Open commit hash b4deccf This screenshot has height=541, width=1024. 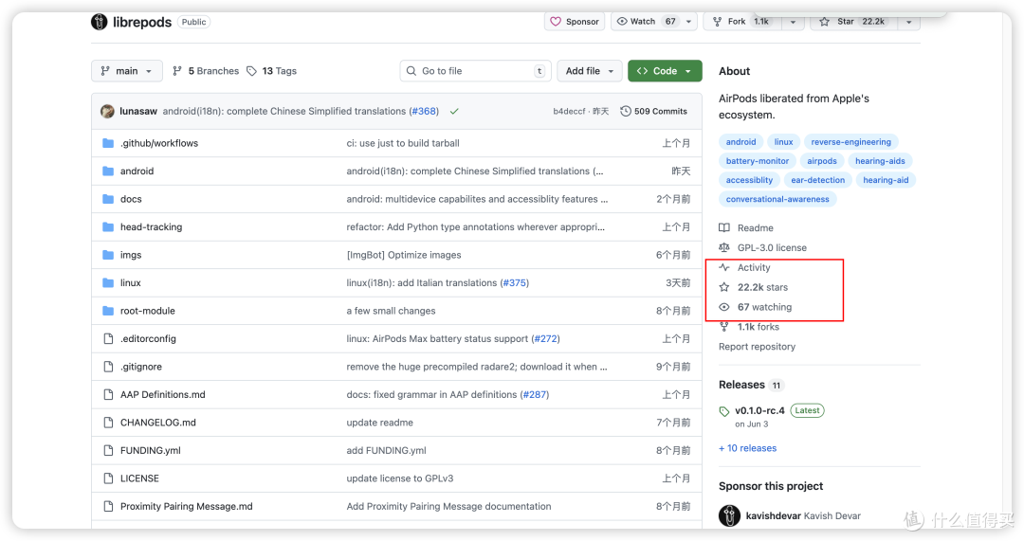(x=570, y=112)
